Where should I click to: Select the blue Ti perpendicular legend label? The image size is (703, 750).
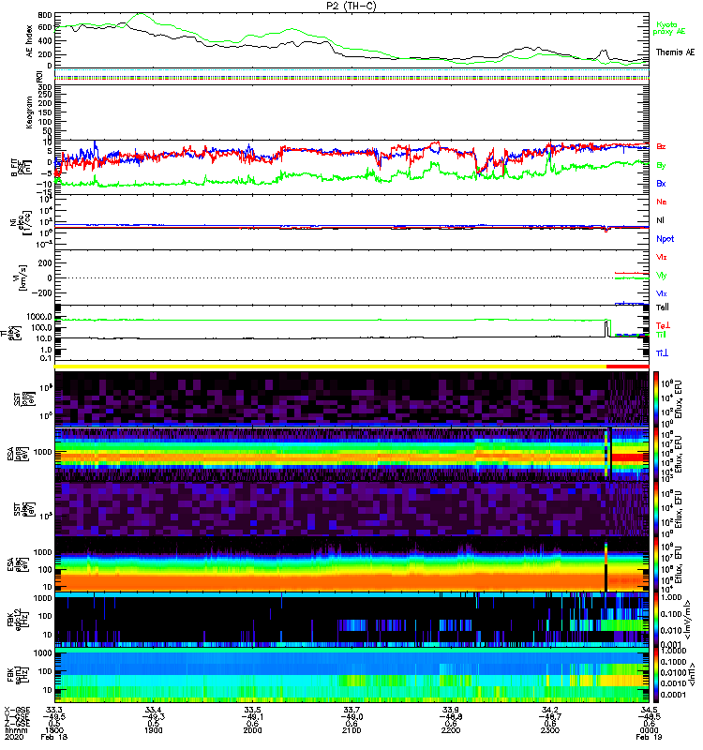point(662,353)
